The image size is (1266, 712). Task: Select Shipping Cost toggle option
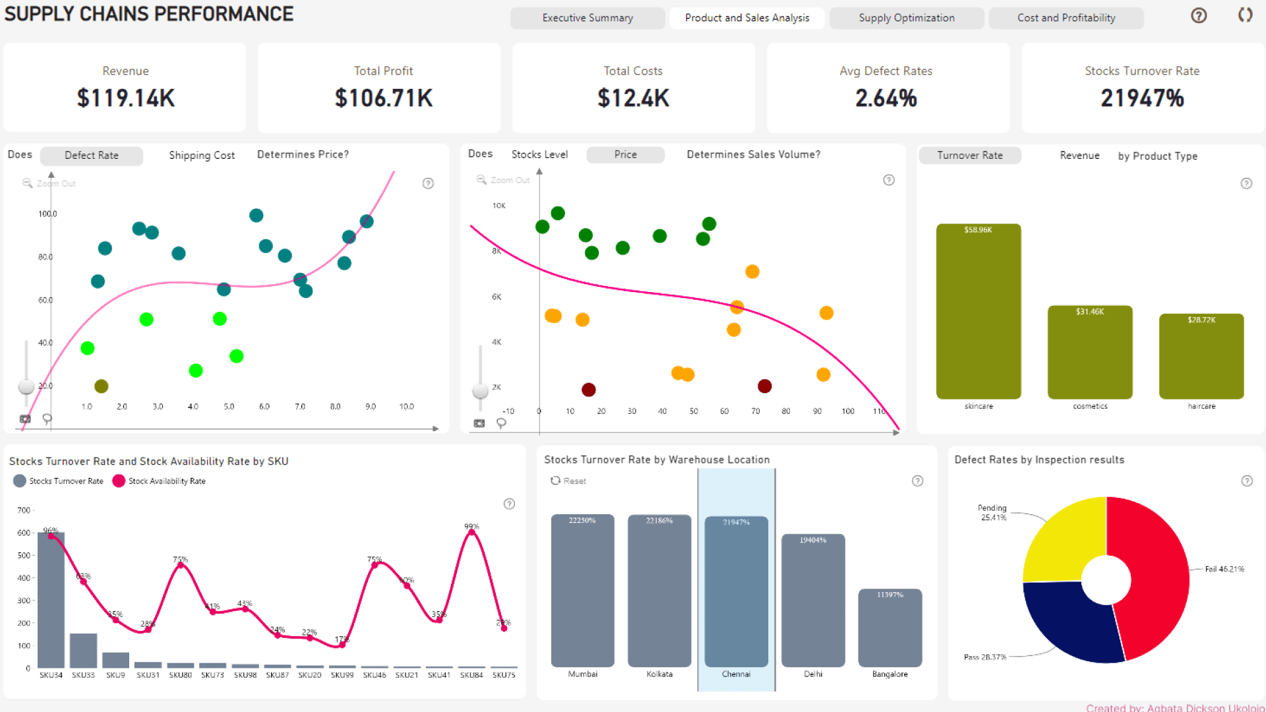(x=202, y=155)
